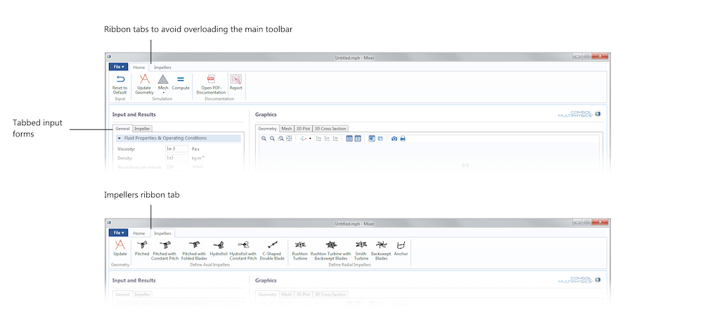Choose the Pitched impeller
Image resolution: width=703 pixels, height=334 pixels.
tap(142, 248)
